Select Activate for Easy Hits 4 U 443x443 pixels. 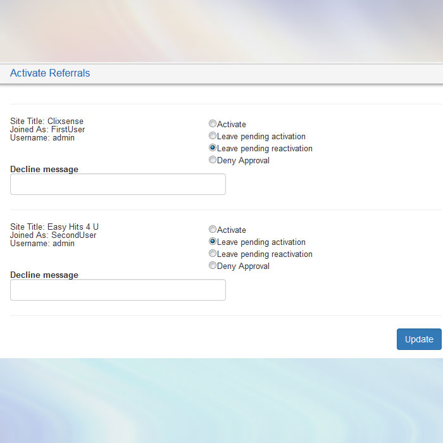click(x=213, y=229)
